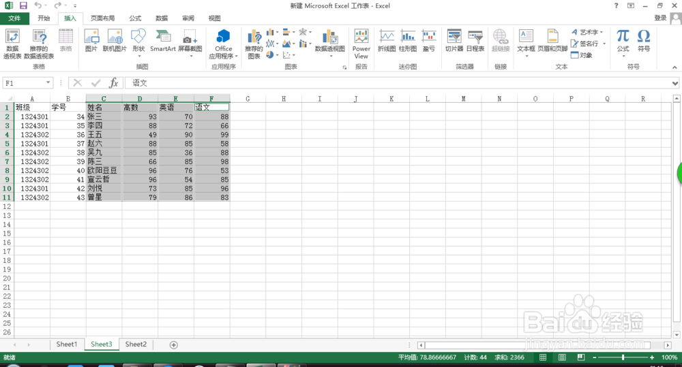Open the File menu
This screenshot has height=367, width=682.
point(14,18)
